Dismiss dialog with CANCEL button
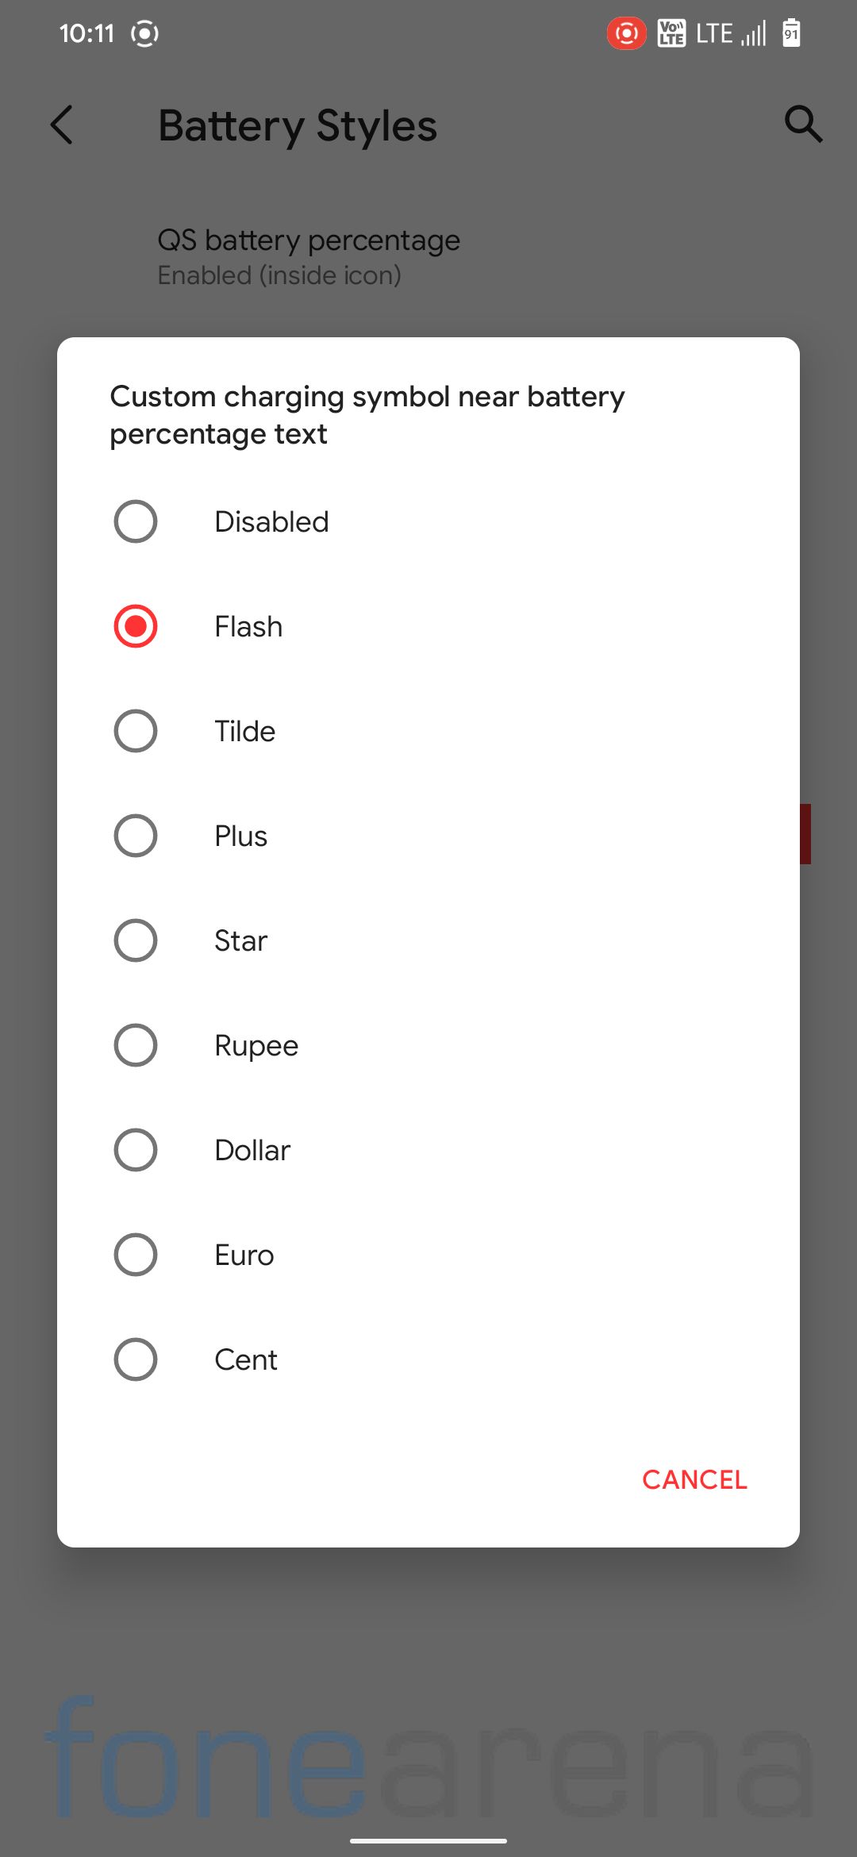The image size is (857, 1857). 694,1479
